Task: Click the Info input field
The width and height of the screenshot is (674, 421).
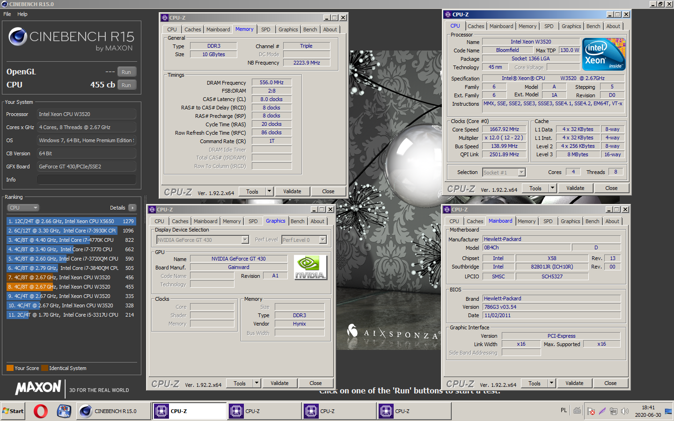Action: (x=87, y=180)
